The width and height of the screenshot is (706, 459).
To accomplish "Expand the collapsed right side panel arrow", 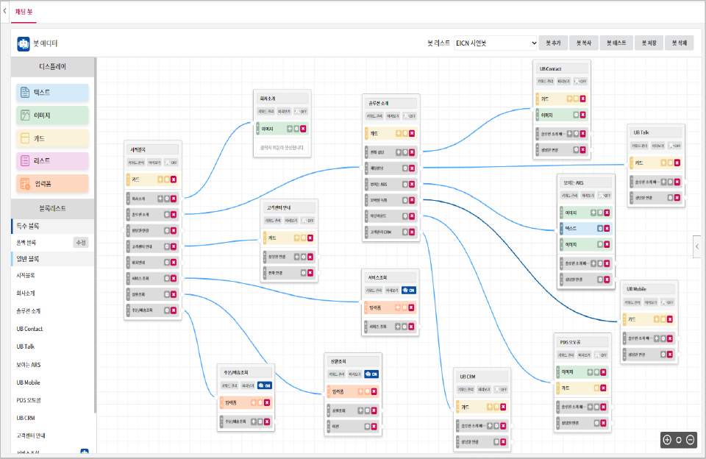I will 697,246.
